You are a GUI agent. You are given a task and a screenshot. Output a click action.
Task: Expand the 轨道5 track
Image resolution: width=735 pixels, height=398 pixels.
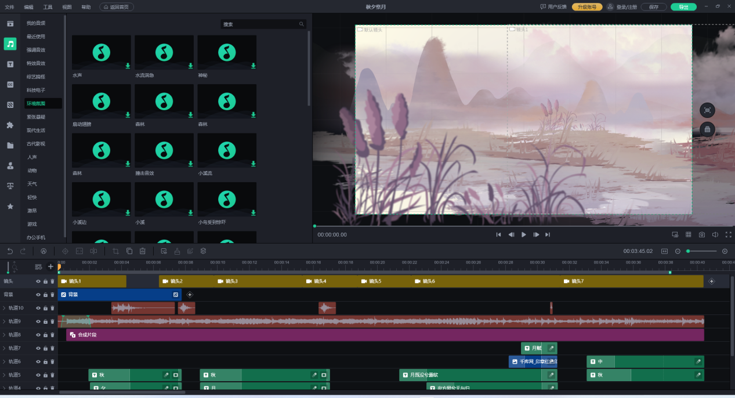pyautogui.click(x=4, y=375)
